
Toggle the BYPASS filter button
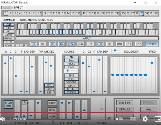(72, 92)
